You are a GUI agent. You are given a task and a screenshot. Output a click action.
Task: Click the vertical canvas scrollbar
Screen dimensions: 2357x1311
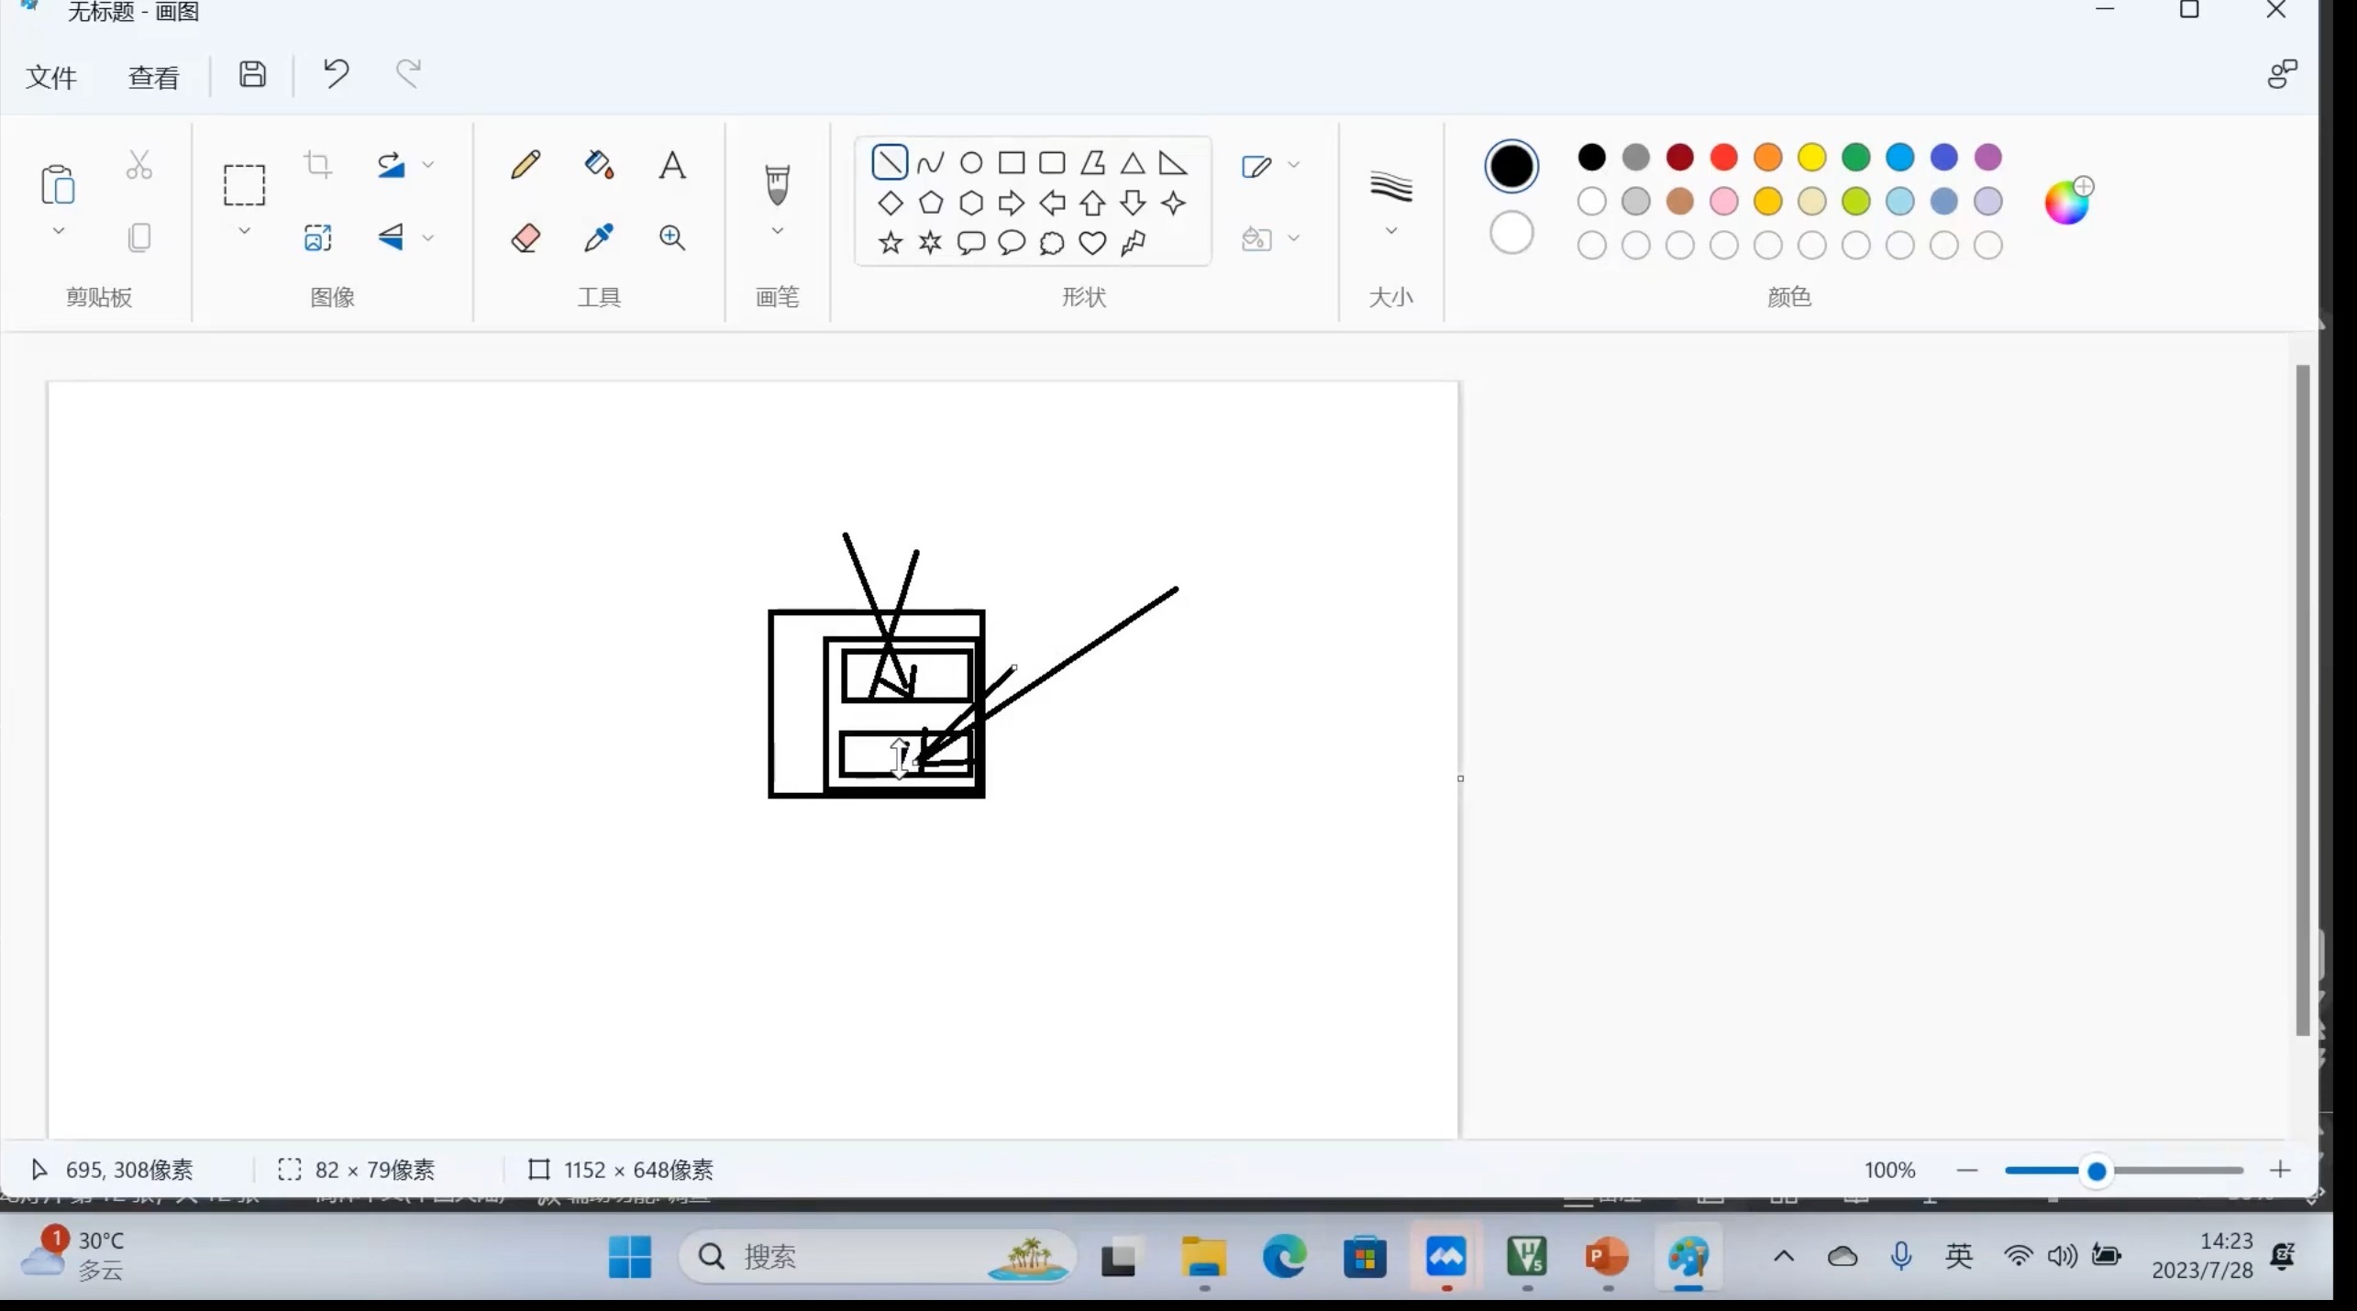pos(2302,700)
